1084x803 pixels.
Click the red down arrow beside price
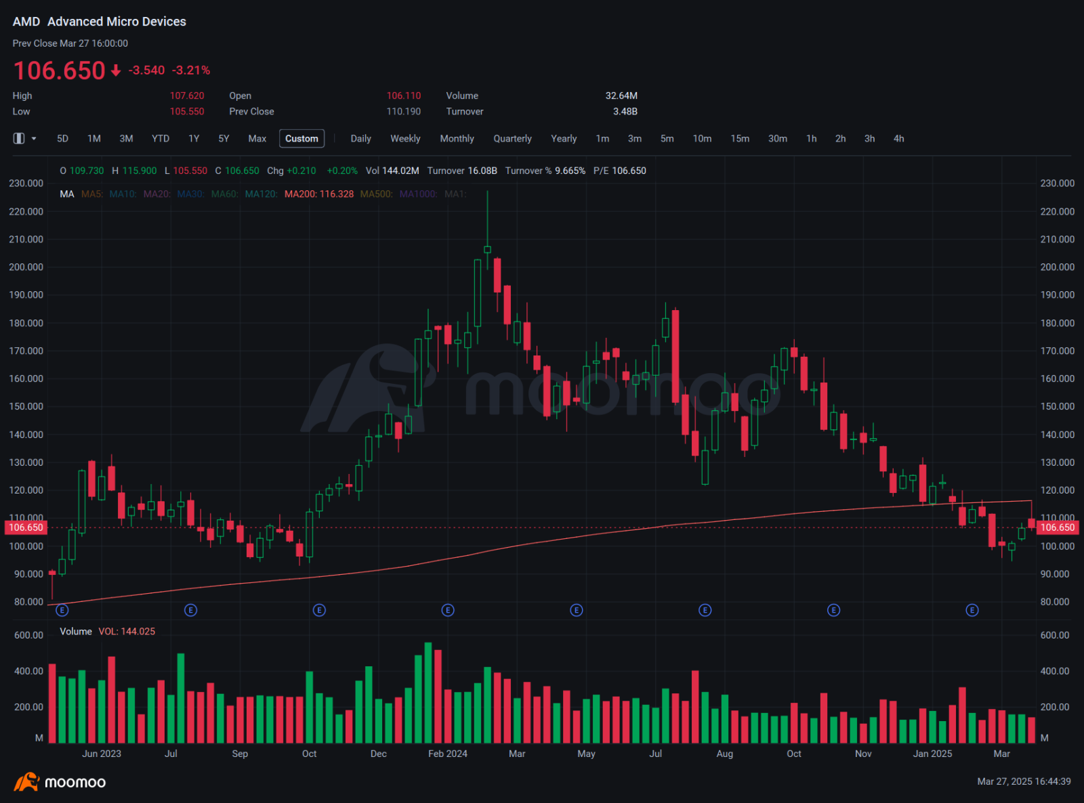point(116,70)
